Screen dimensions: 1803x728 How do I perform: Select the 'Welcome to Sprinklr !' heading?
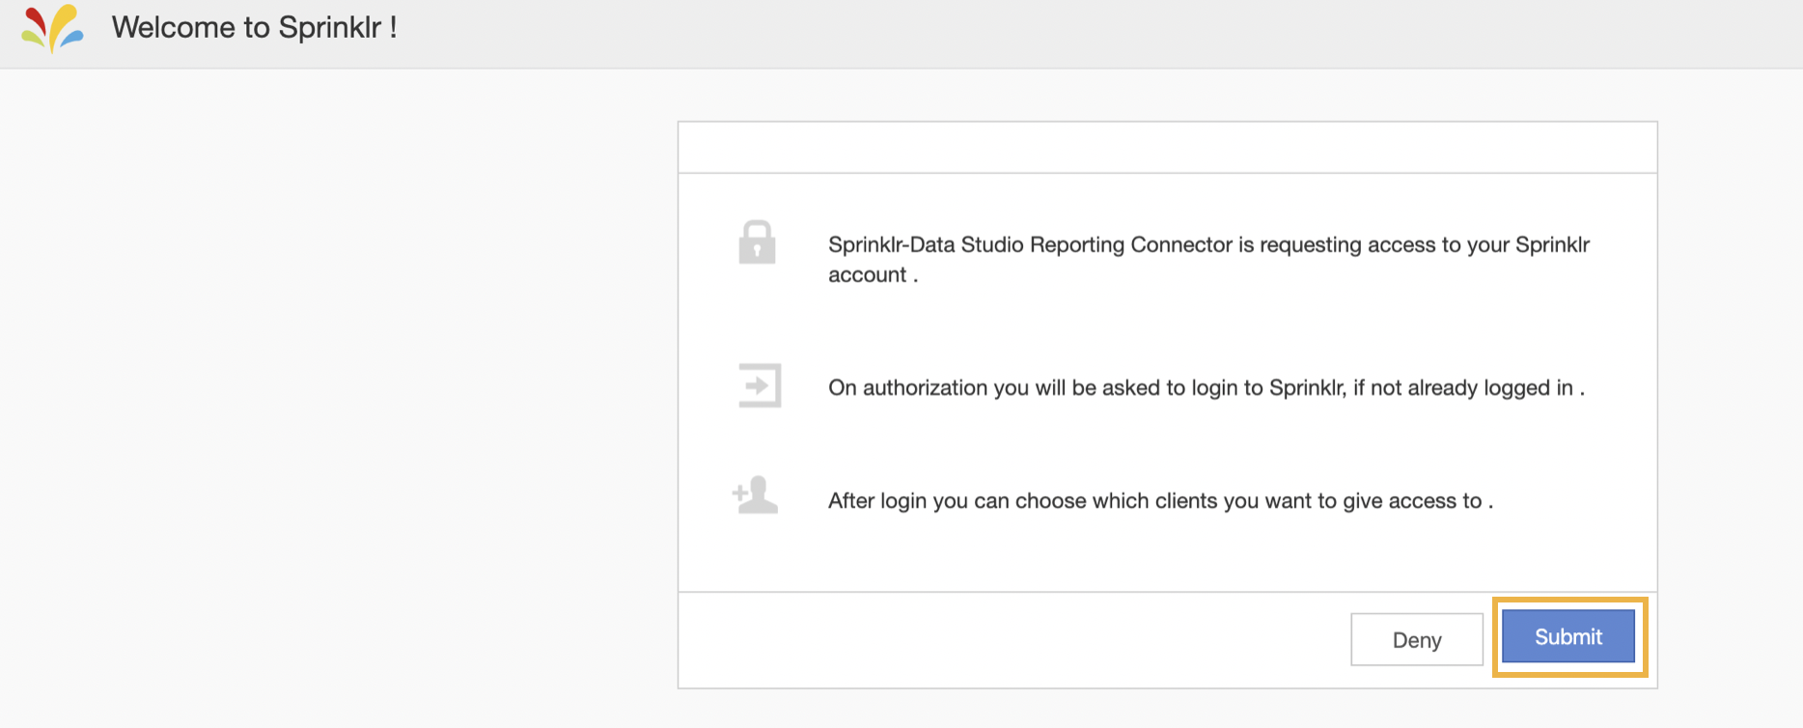(255, 27)
